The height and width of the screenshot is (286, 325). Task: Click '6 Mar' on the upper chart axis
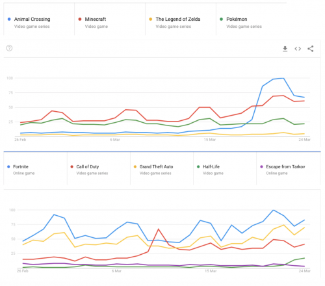[x=115, y=140]
